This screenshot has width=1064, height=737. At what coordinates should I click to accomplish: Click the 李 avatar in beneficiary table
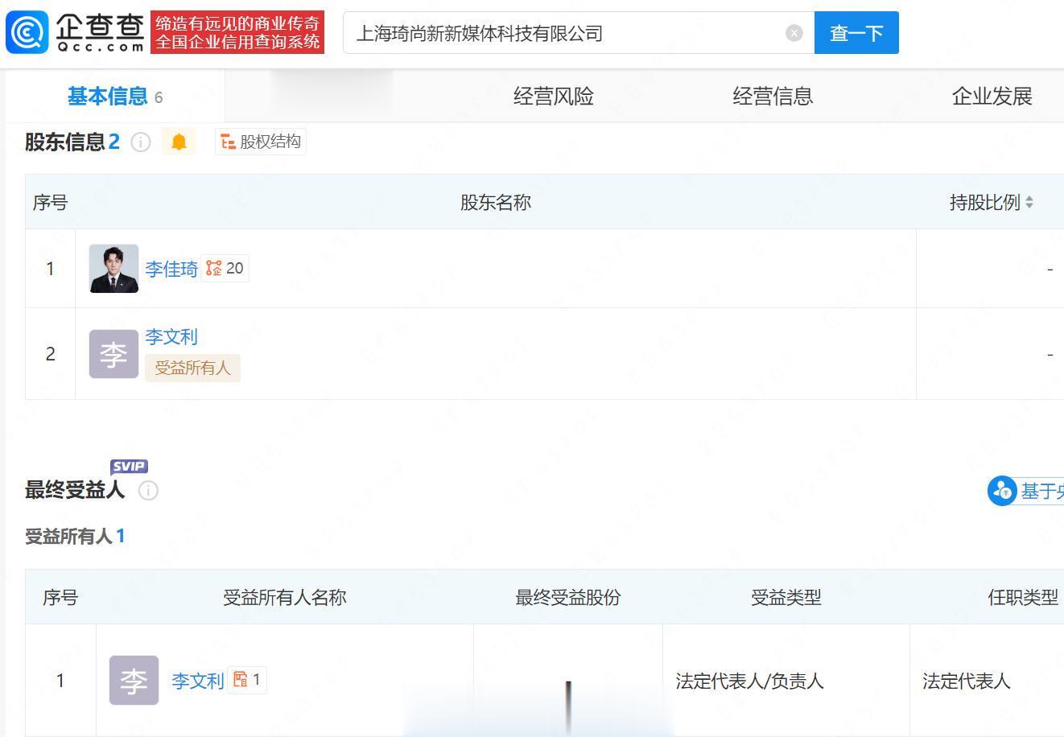coord(134,681)
